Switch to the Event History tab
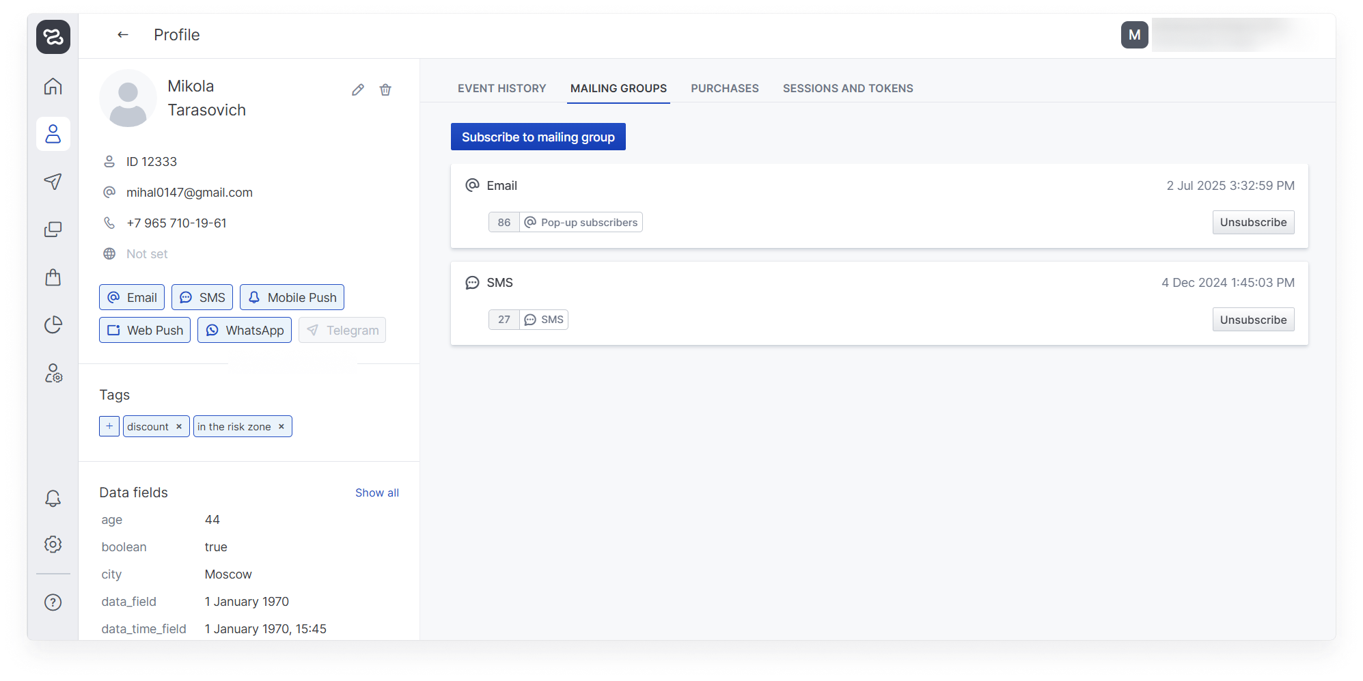 click(501, 88)
